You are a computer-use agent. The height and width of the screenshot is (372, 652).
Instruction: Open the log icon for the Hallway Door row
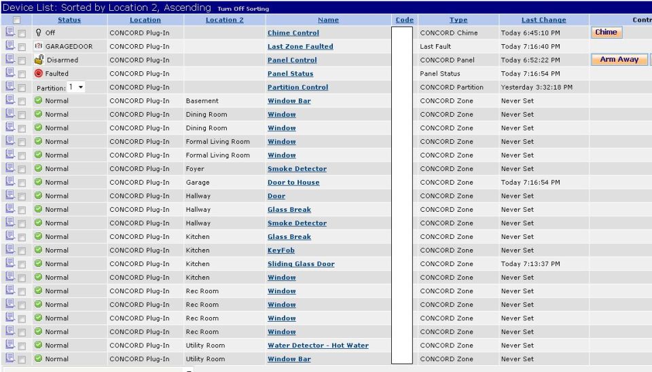click(x=10, y=196)
